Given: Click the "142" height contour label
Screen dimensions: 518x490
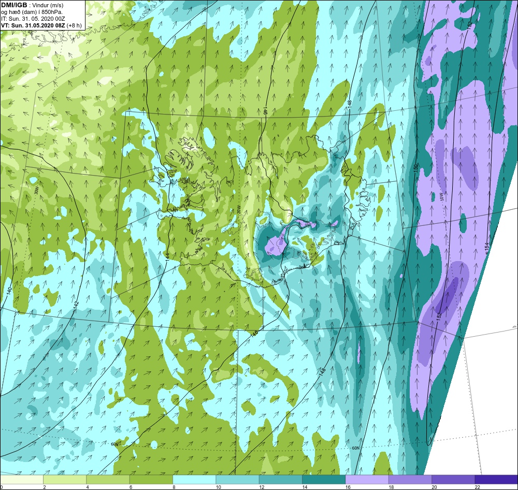Looking at the screenshot, I should tap(76, 305).
